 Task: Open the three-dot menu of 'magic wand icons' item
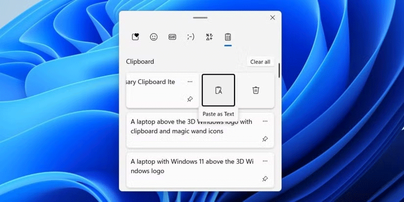point(265,121)
